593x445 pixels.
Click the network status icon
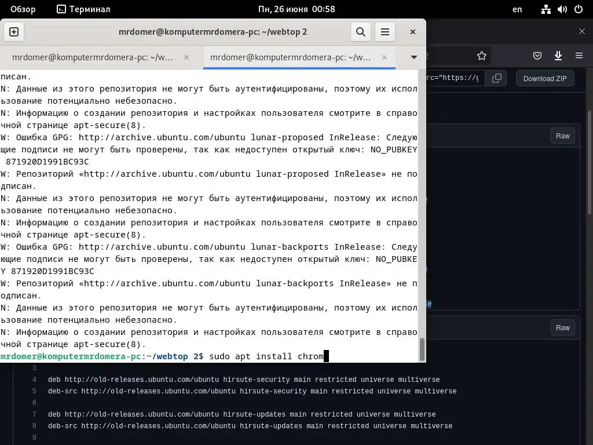pyautogui.click(x=546, y=9)
